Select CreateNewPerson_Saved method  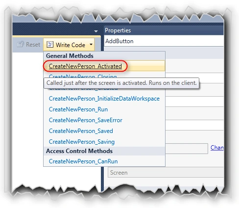[x=81, y=131]
